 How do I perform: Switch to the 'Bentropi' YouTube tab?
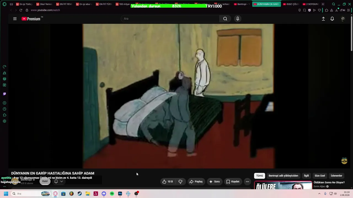tap(242, 4)
